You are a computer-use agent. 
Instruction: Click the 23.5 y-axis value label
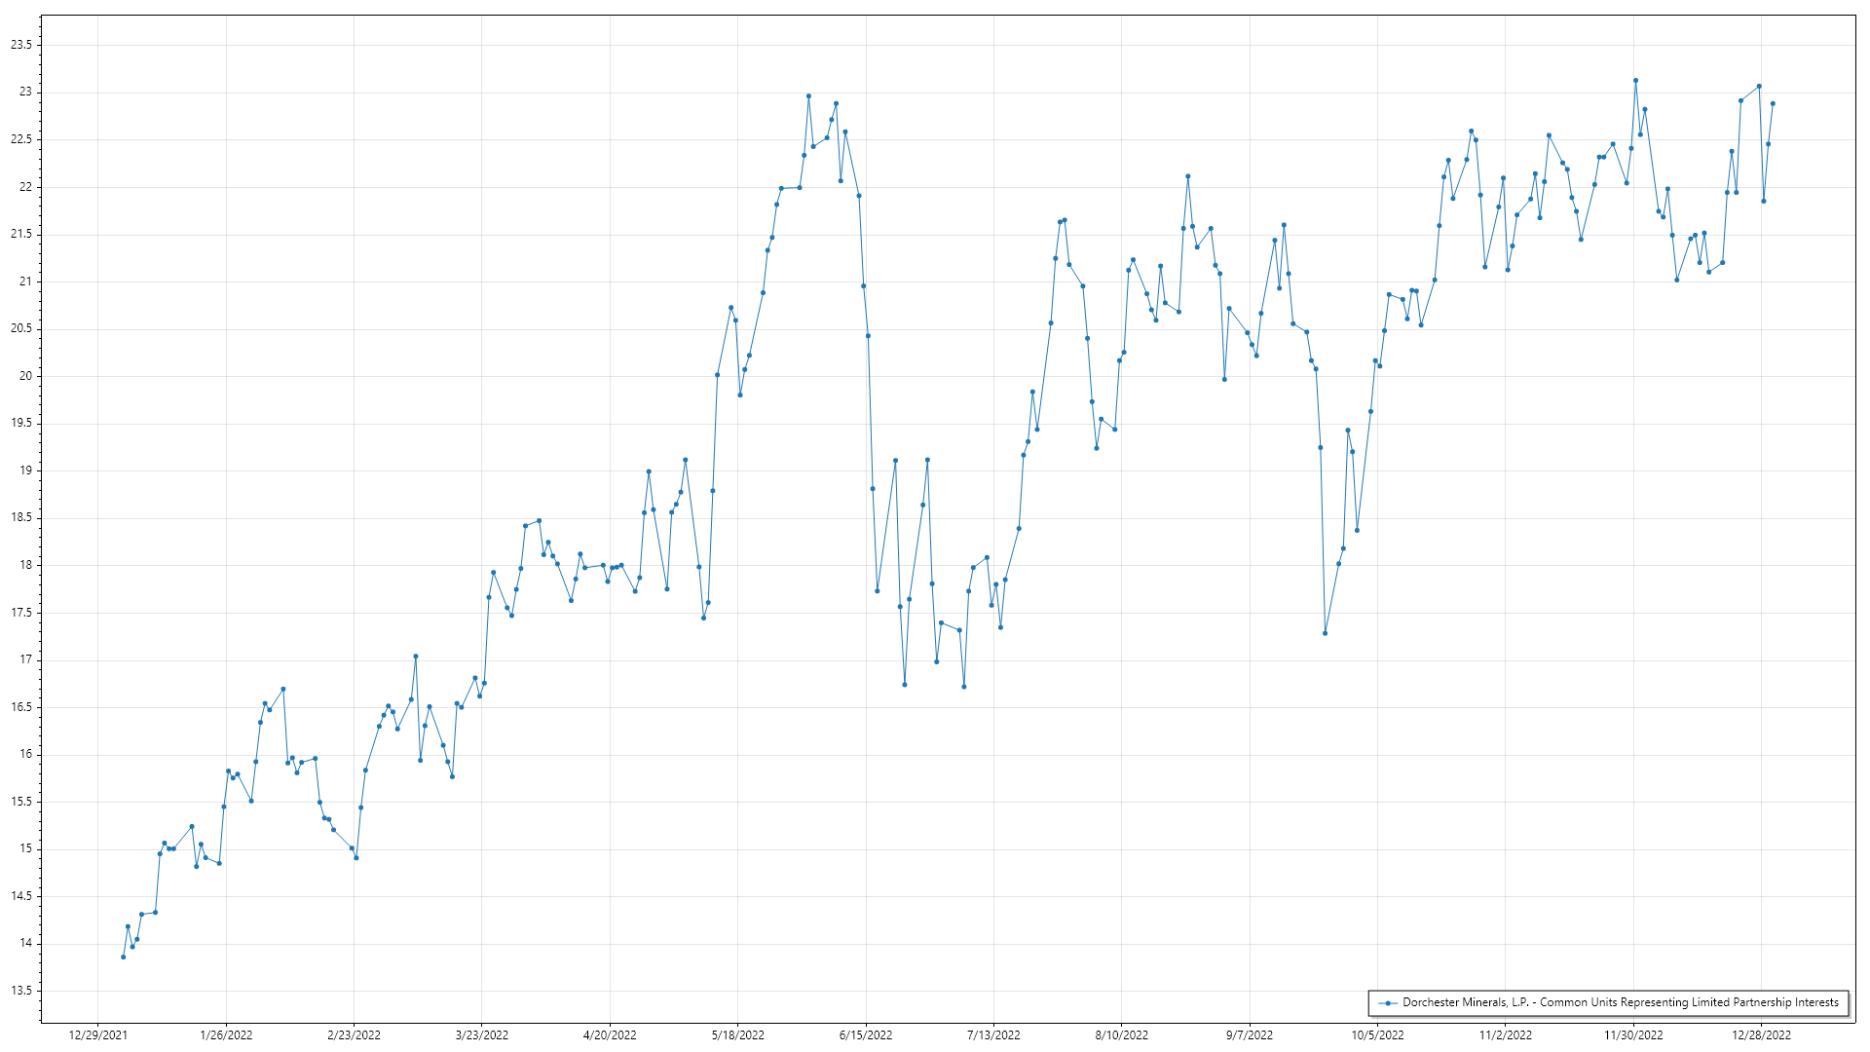point(21,45)
